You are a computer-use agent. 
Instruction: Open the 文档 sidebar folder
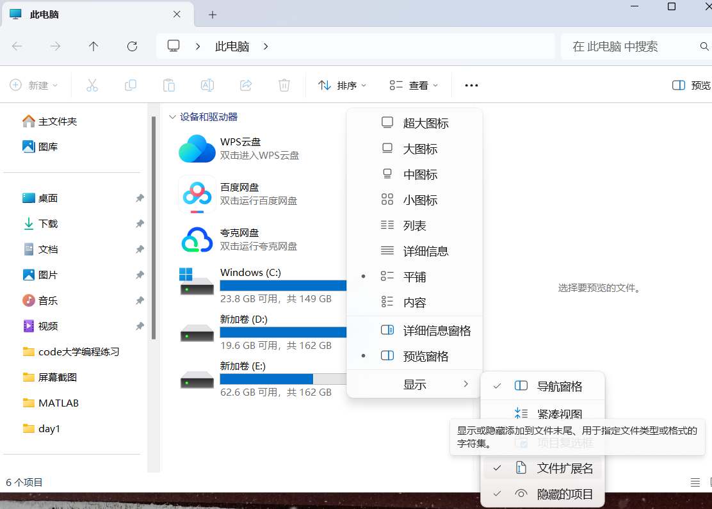(40, 249)
